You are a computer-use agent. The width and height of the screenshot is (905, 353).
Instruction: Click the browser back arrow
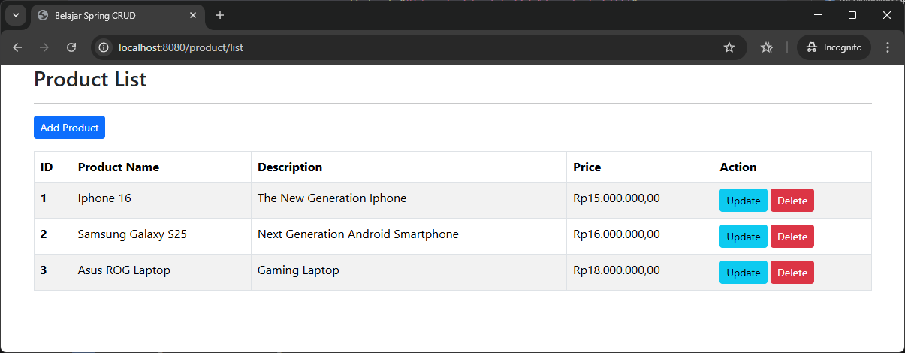17,47
